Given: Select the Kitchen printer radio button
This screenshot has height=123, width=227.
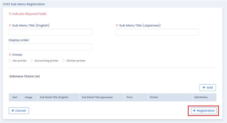Looking at the screenshot, I should click(x=64, y=61).
